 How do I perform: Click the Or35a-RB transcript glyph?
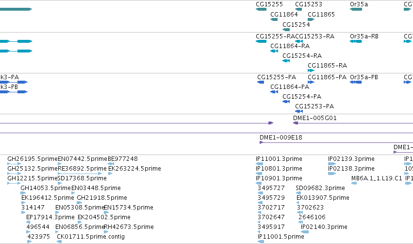356,41
